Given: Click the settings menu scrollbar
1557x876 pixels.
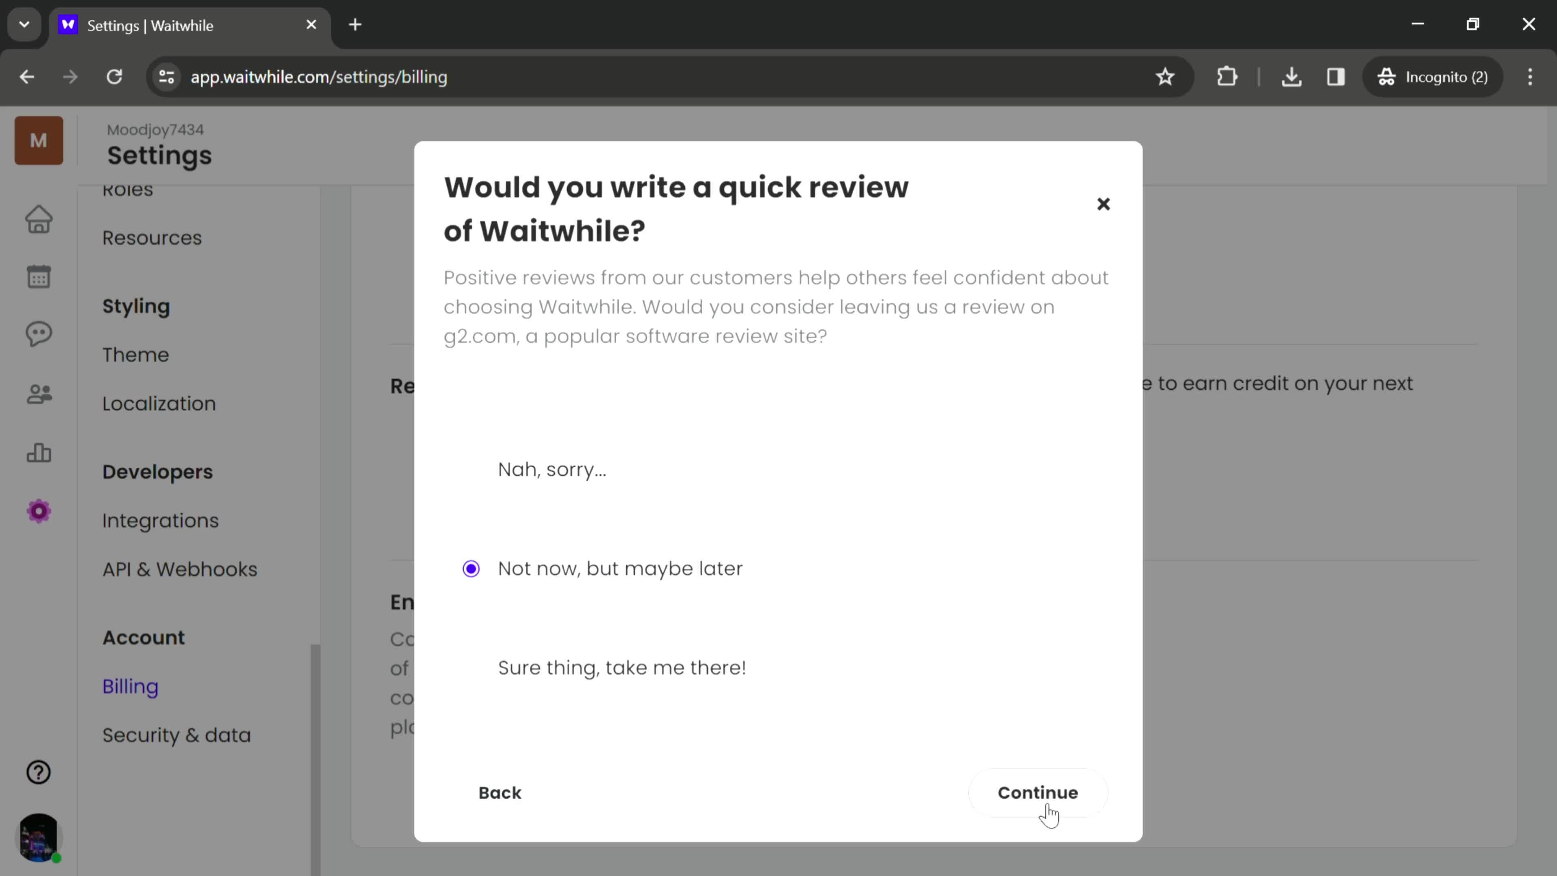Looking at the screenshot, I should pyautogui.click(x=315, y=759).
